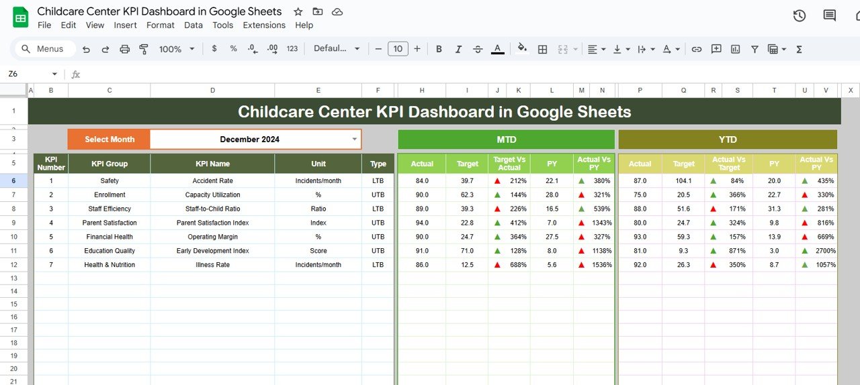Open the Insert menu
The width and height of the screenshot is (860, 385).
tap(125, 25)
